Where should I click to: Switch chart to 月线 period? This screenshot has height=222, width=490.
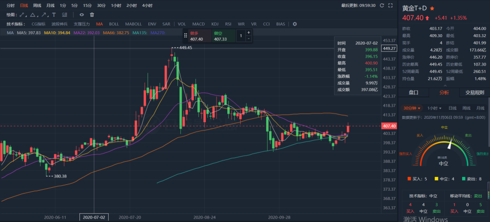pos(50,5)
